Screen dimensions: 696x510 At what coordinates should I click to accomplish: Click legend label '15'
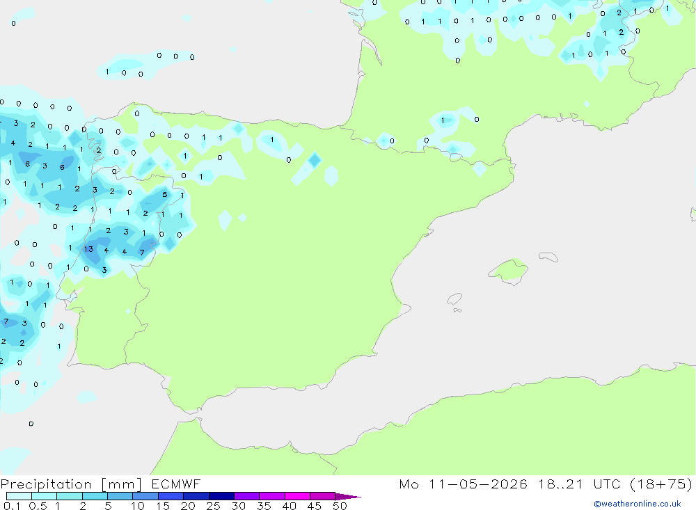click(x=163, y=506)
